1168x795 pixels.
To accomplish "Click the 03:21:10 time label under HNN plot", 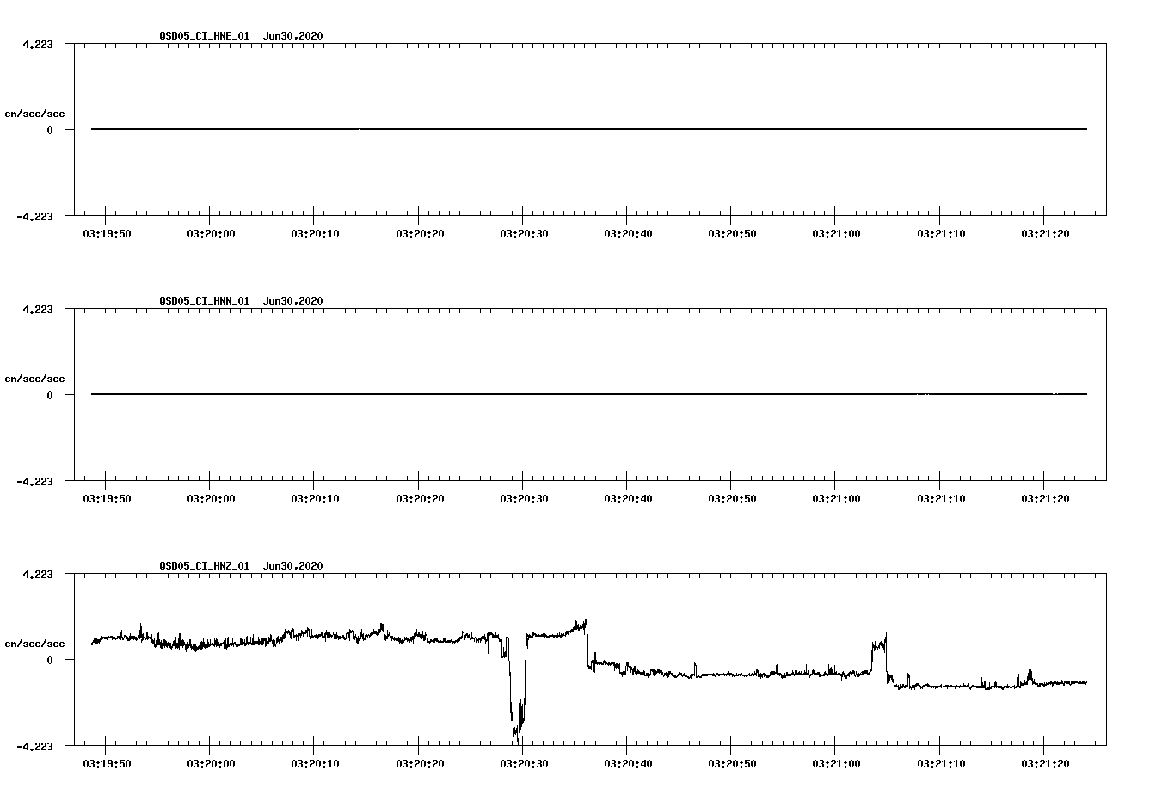I will 940,498.
